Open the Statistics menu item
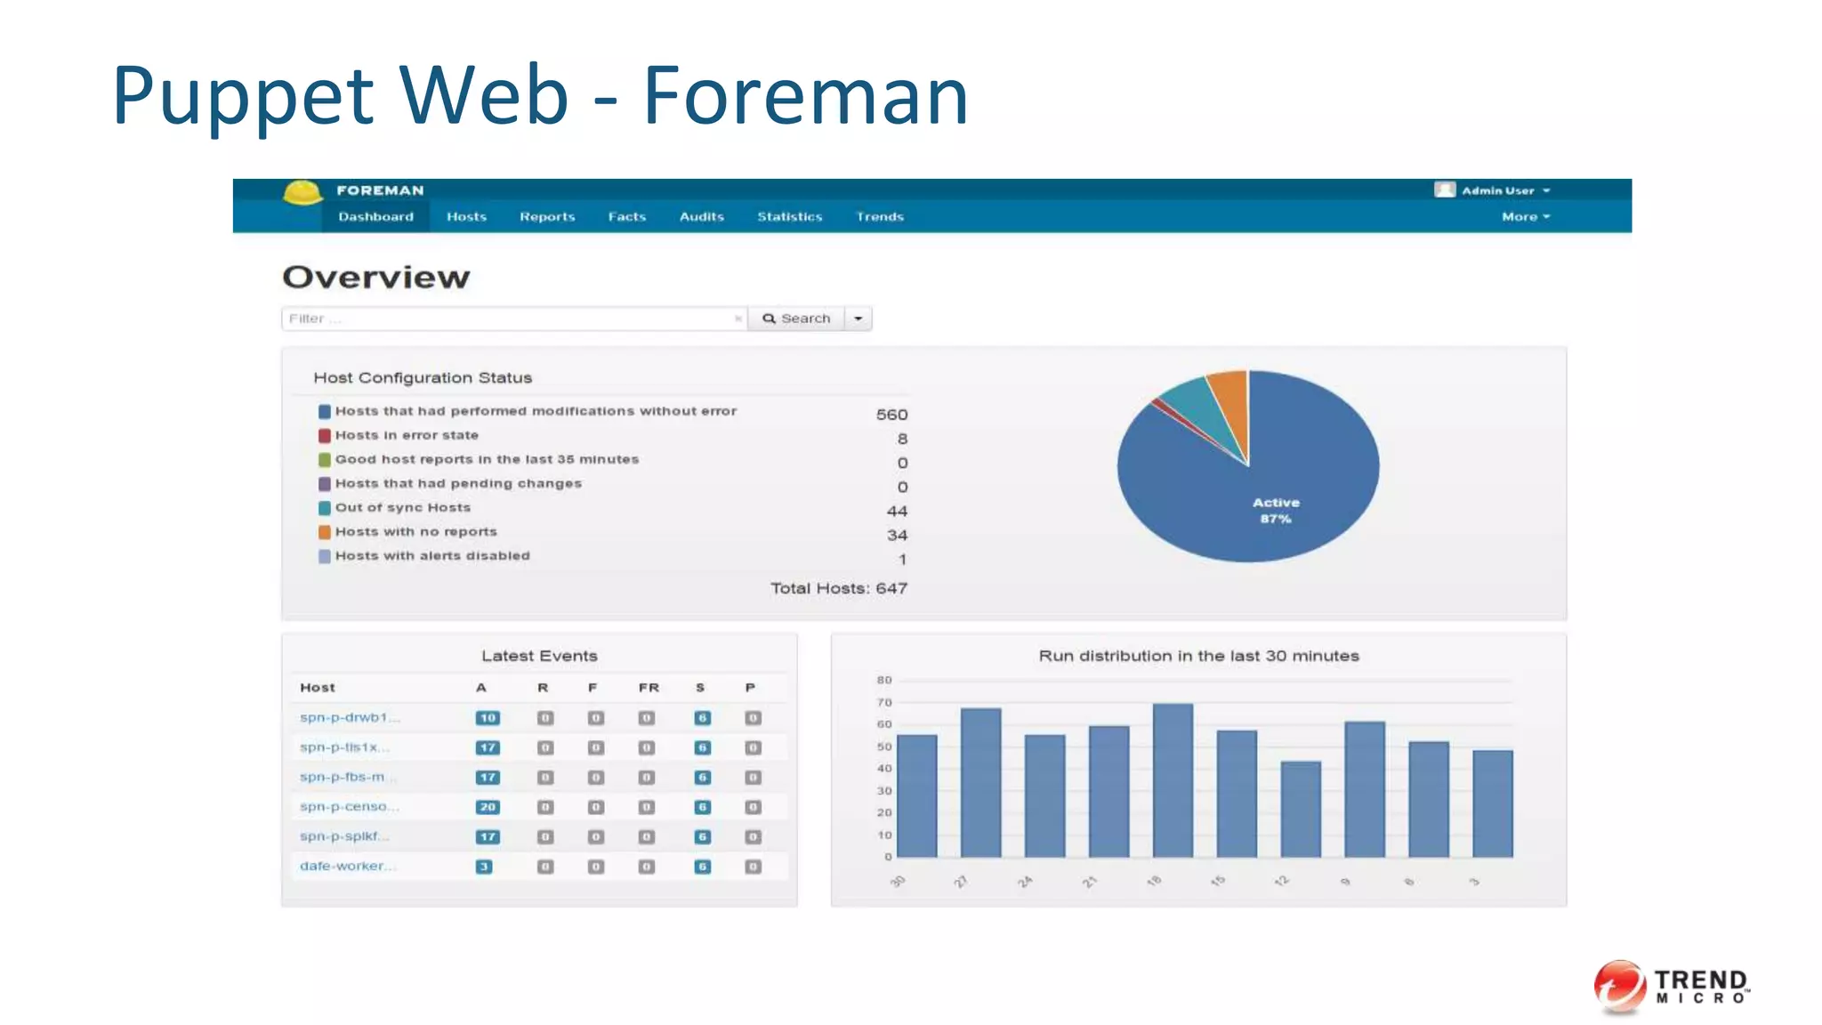Viewport: 1822px width, 1025px height. coord(790,216)
